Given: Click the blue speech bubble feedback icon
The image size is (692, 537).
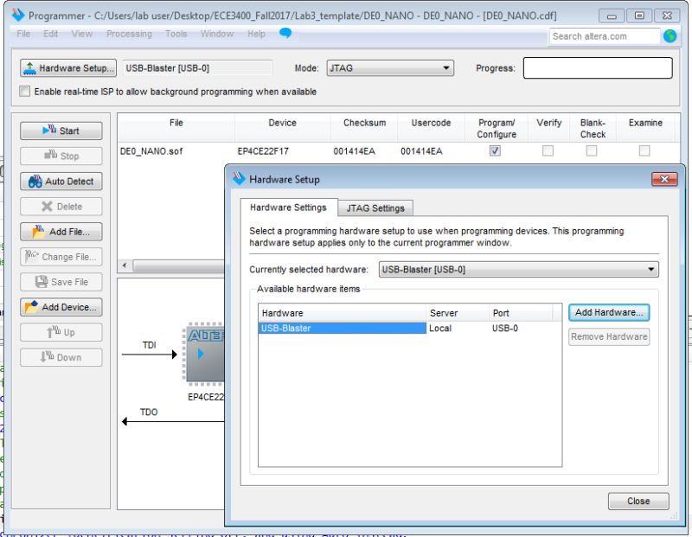Looking at the screenshot, I should 285,33.
